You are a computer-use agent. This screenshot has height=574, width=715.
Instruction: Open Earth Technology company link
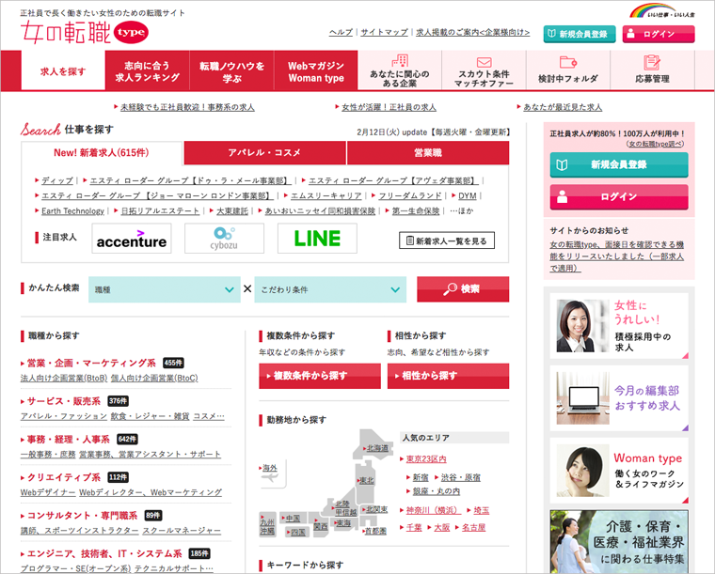click(x=72, y=210)
